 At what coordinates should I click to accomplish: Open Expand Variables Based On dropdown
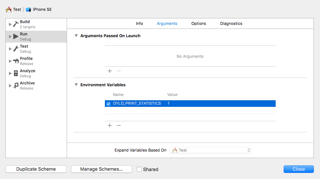[210, 150]
